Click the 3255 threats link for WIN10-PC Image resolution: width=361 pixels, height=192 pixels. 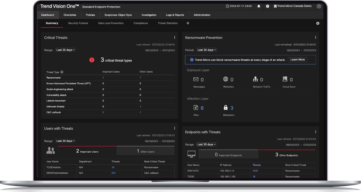tap(255, 171)
